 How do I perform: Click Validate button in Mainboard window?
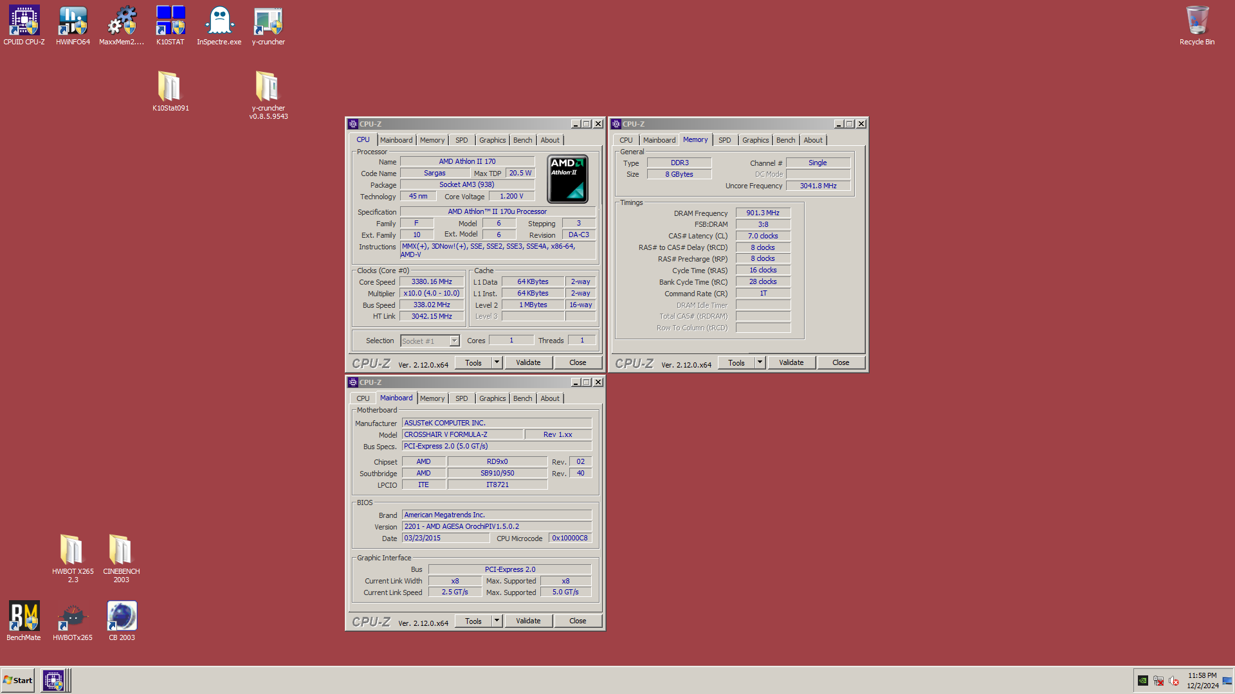pos(528,621)
